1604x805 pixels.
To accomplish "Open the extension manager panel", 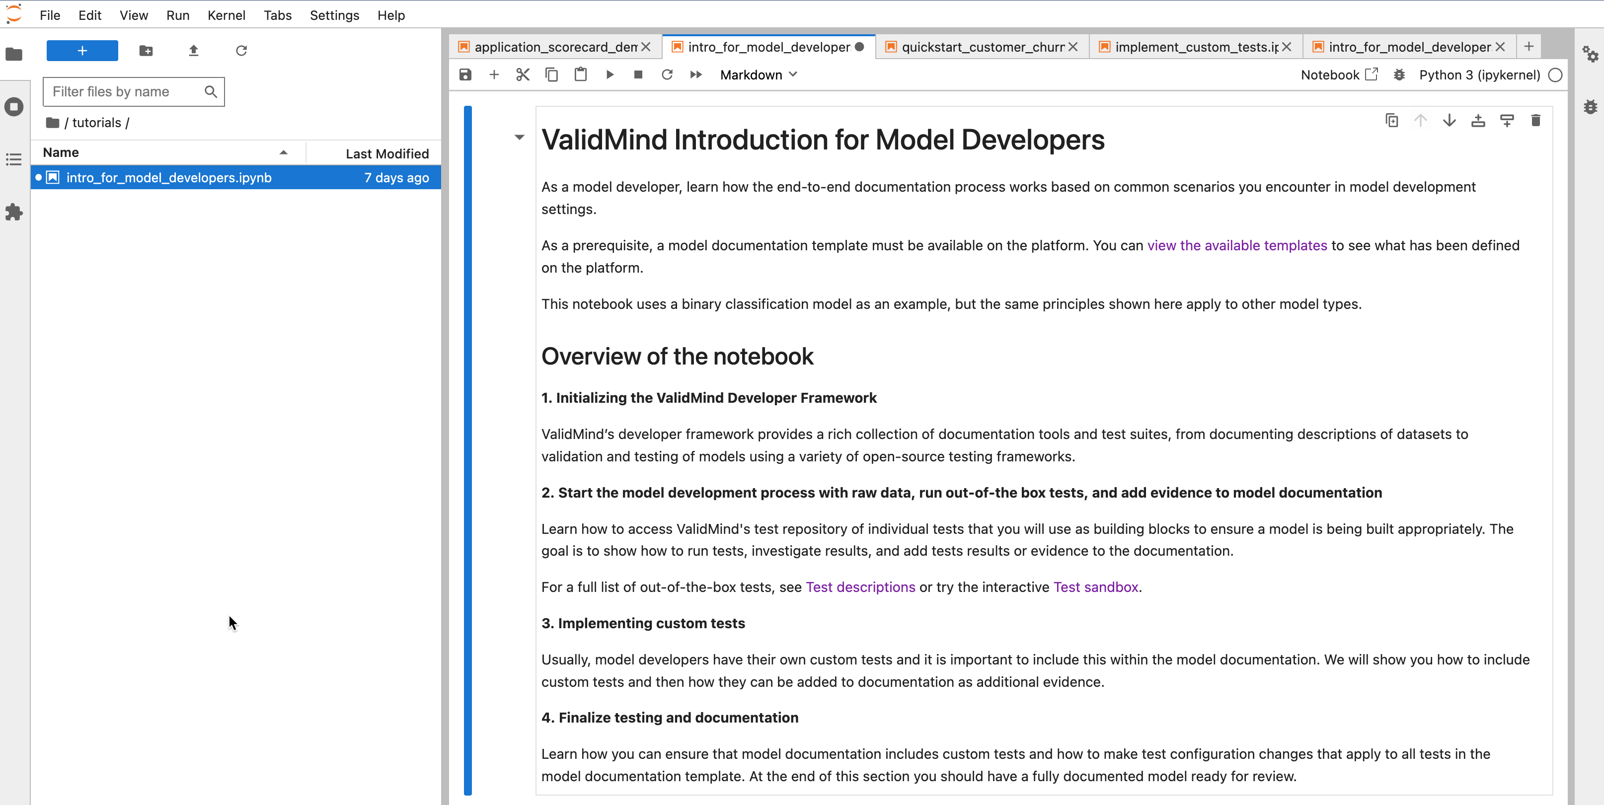I will pyautogui.click(x=14, y=213).
